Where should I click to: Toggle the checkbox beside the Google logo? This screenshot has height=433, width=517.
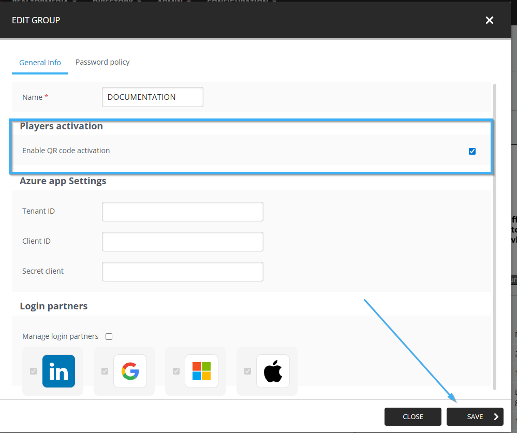click(x=105, y=371)
